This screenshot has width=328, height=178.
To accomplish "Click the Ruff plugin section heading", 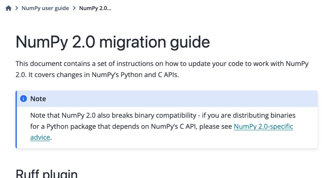I will click(47, 173).
